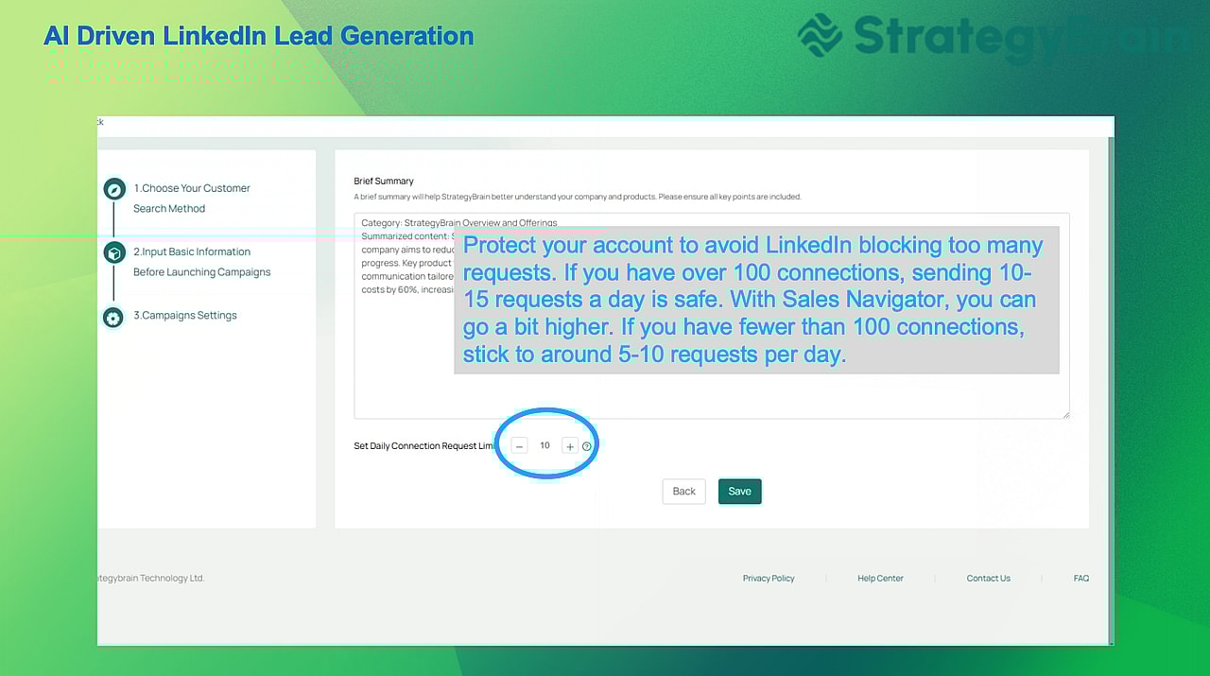Click the question mark help icon beside request limit
The height and width of the screenshot is (676, 1210).
pos(587,444)
